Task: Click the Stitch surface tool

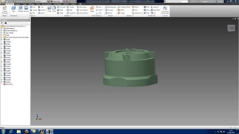Action: 121,10
